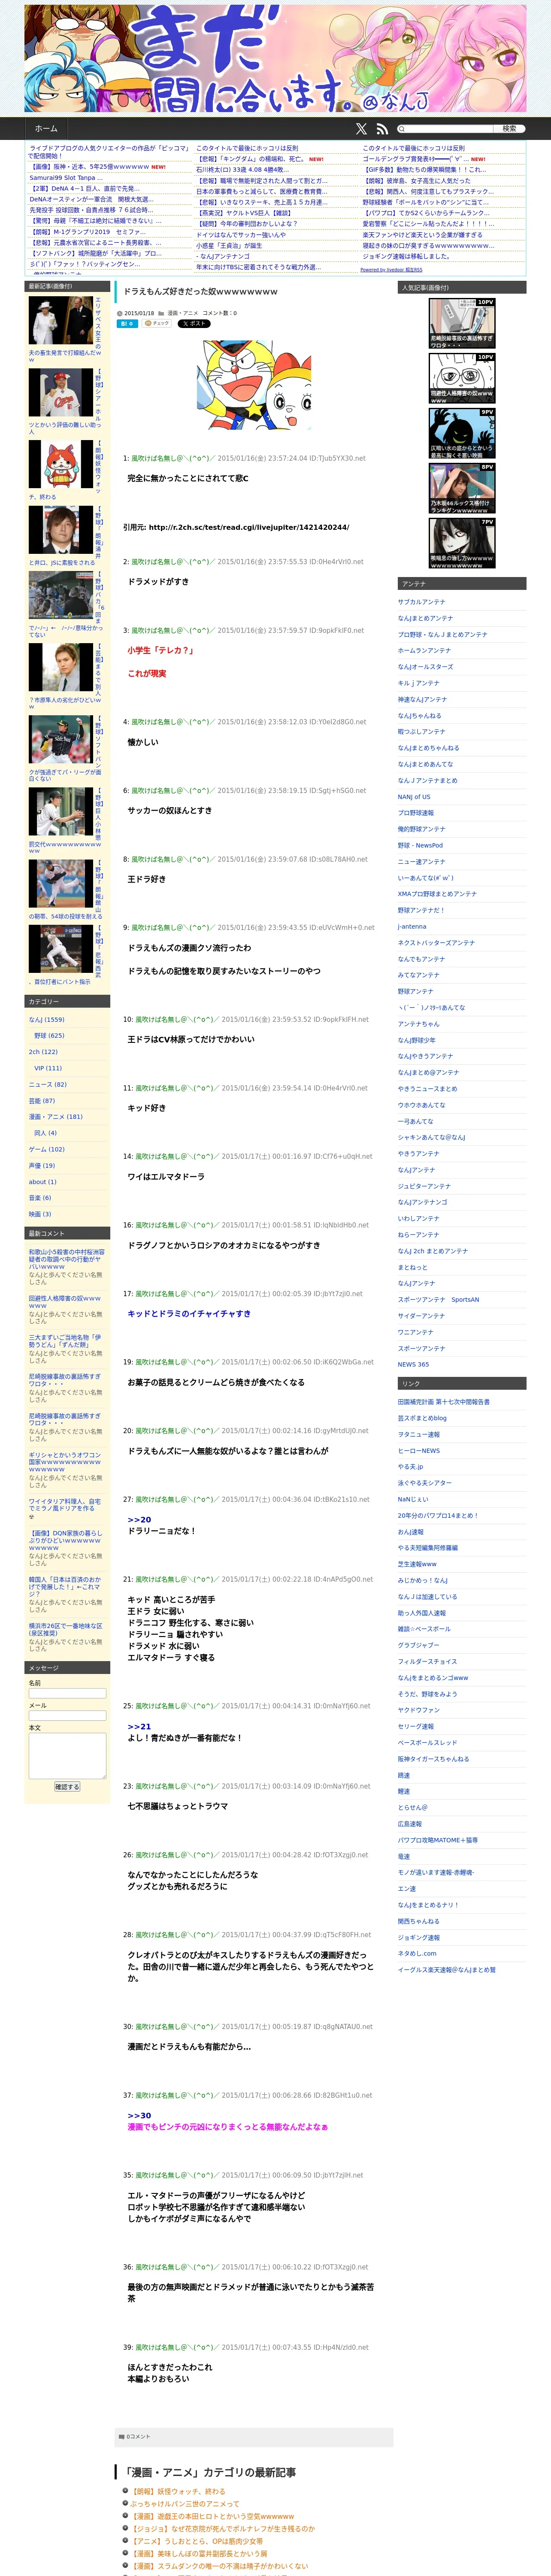Open popular article 仄暗い水の底から thumbnail
This screenshot has width=551, height=2576.
462,433
